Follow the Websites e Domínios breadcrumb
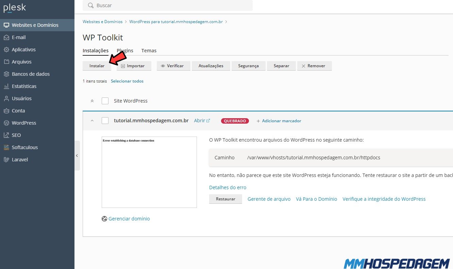 pyautogui.click(x=102, y=22)
